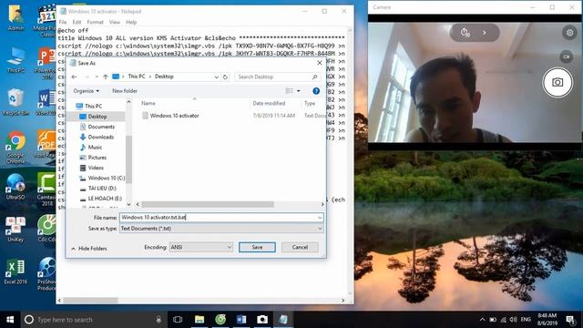Open Camera app settings gear
Viewport: 583px width, 328px height.
(x=569, y=33)
